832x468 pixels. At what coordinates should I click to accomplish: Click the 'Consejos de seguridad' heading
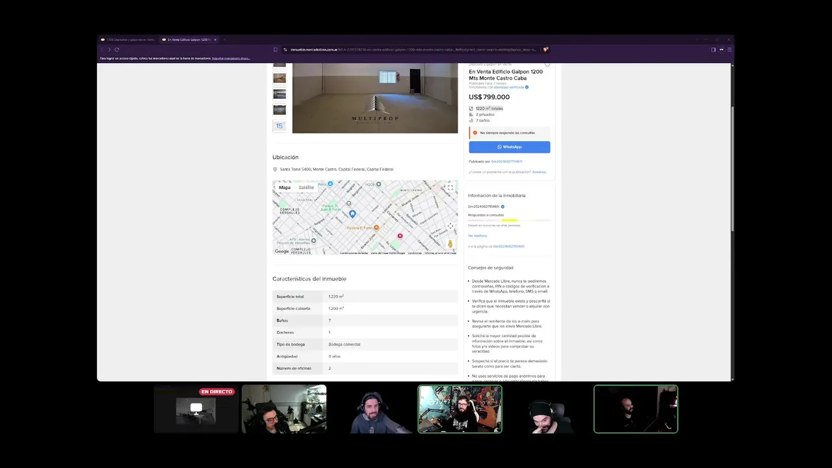click(x=491, y=268)
